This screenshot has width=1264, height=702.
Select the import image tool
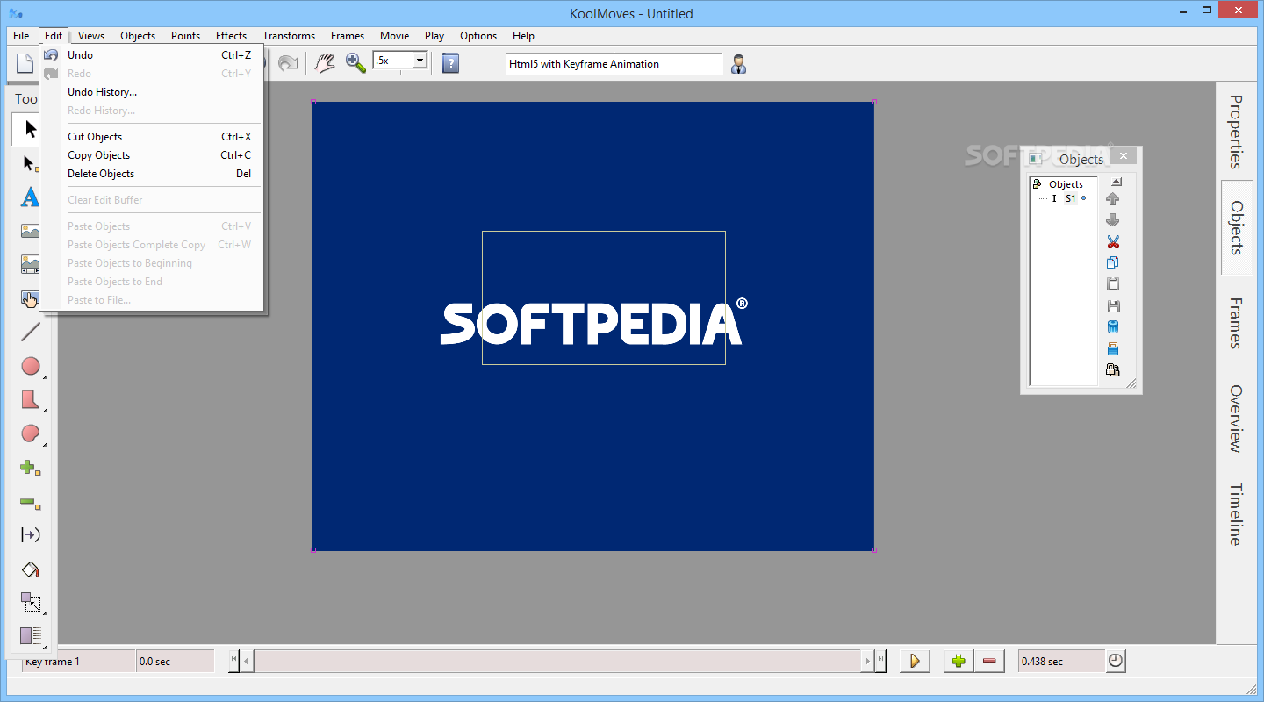31,232
